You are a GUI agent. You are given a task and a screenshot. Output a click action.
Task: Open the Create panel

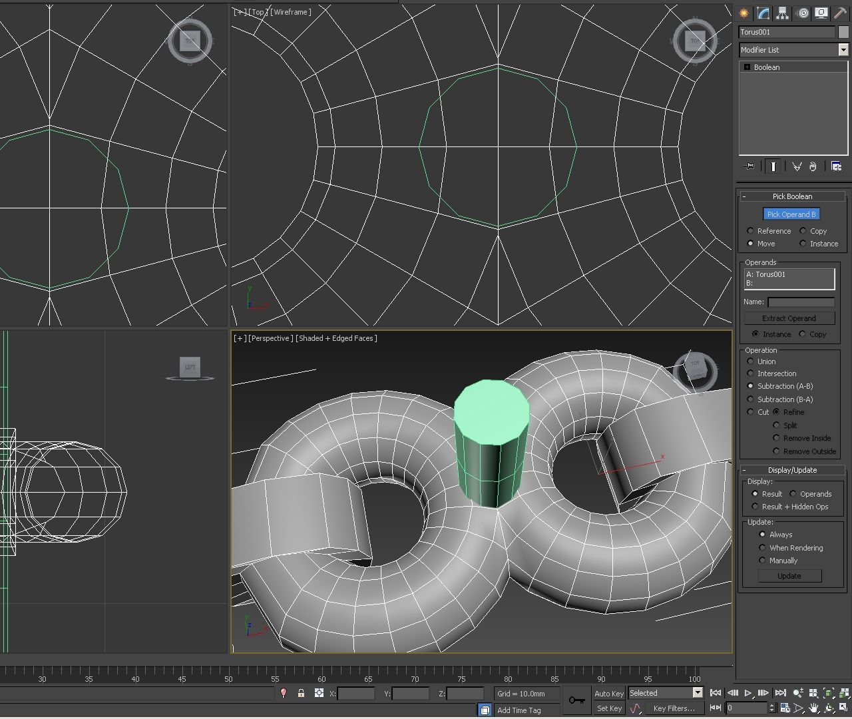744,13
